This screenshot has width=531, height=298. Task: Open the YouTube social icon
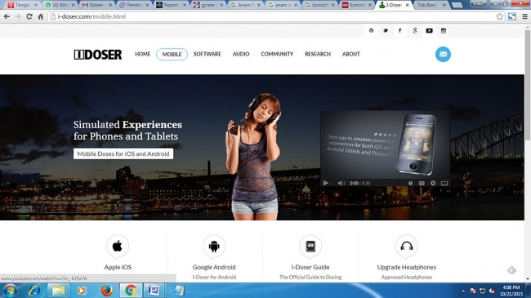pyautogui.click(x=429, y=30)
